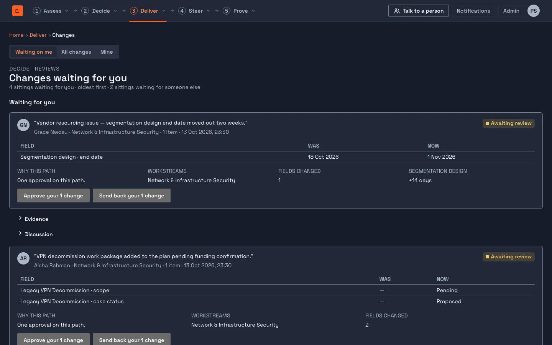Click Talk to a person button
552x345 pixels.
(419, 11)
